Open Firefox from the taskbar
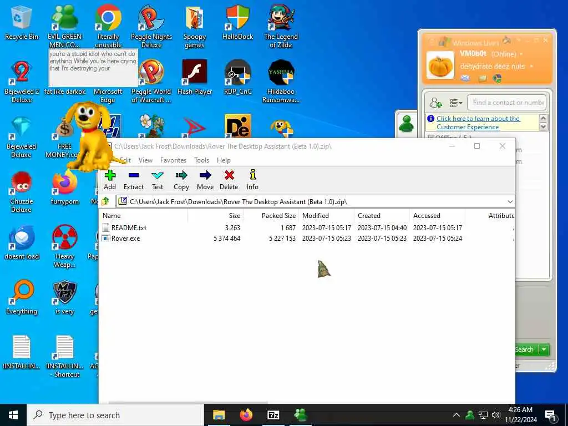This screenshot has height=426, width=568. (x=246, y=415)
